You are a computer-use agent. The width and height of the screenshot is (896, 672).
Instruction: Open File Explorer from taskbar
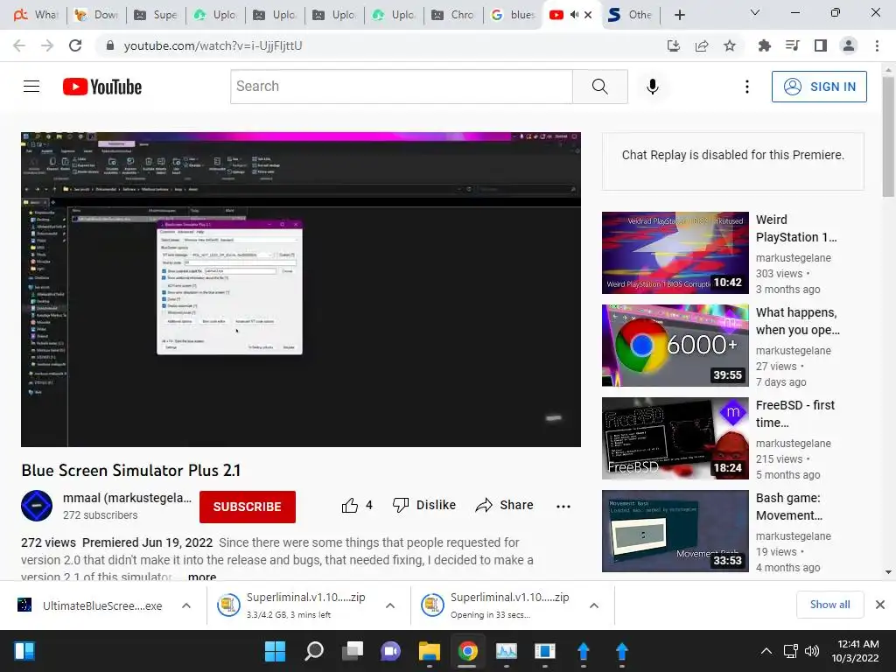tap(429, 651)
